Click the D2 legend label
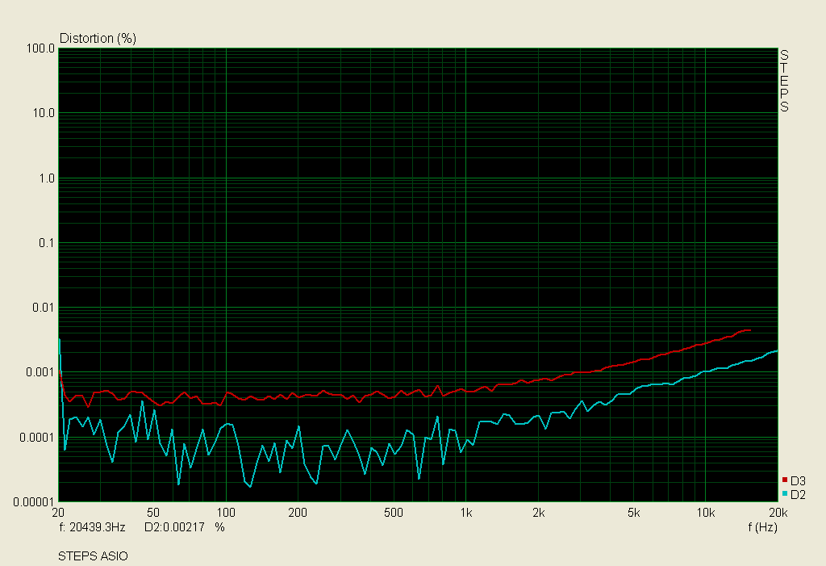The image size is (826, 566). [798, 495]
